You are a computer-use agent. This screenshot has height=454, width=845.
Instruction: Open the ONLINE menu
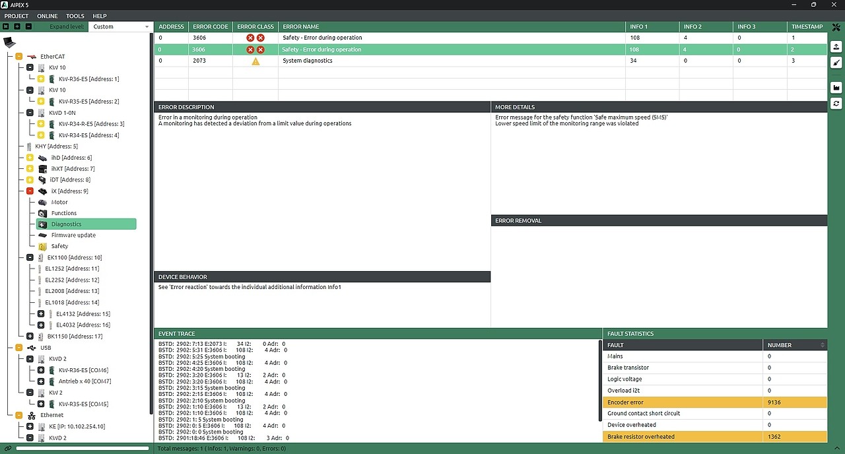(47, 16)
